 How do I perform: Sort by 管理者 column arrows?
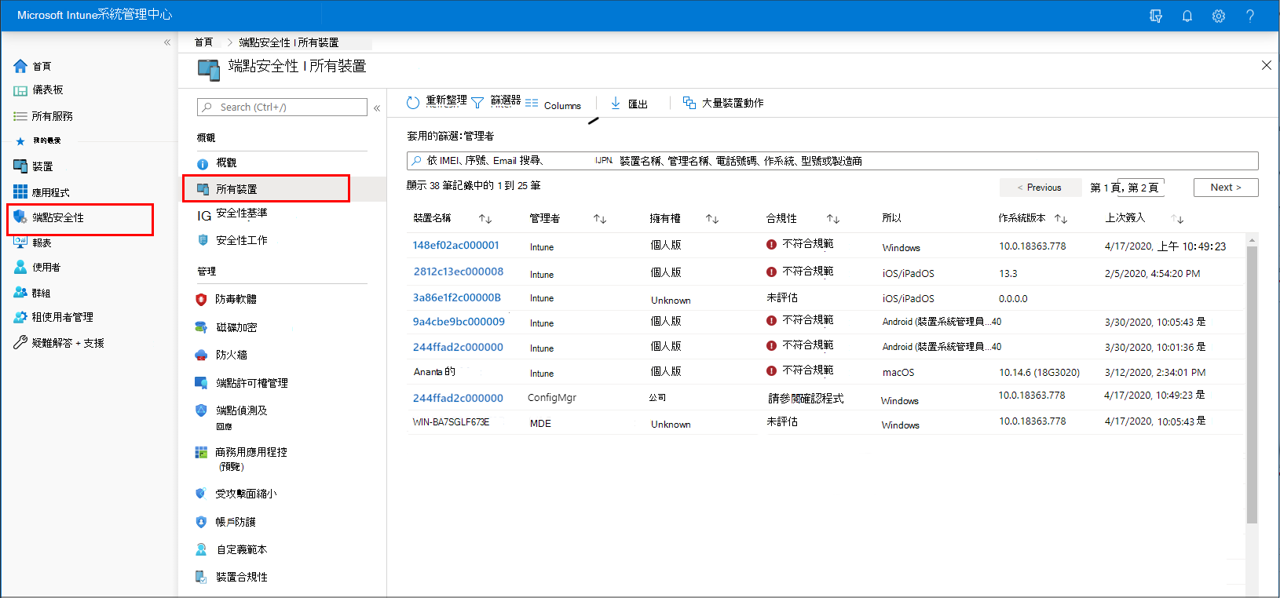point(600,219)
